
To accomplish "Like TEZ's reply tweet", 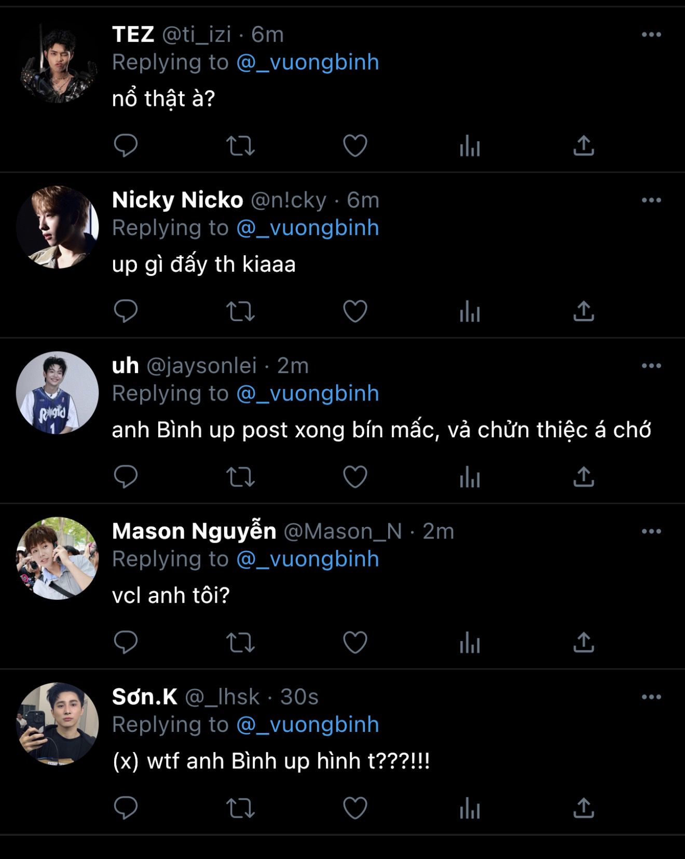I will tap(355, 145).
